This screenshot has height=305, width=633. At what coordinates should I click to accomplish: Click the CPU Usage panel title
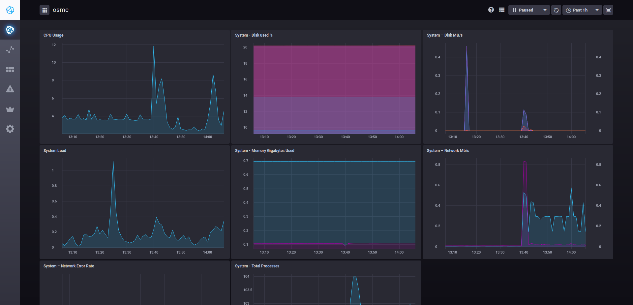53,35
